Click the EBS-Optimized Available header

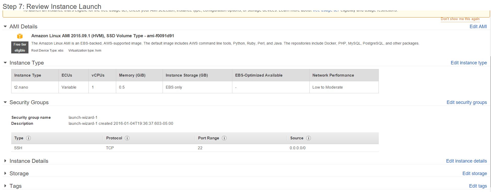[x=271, y=75]
